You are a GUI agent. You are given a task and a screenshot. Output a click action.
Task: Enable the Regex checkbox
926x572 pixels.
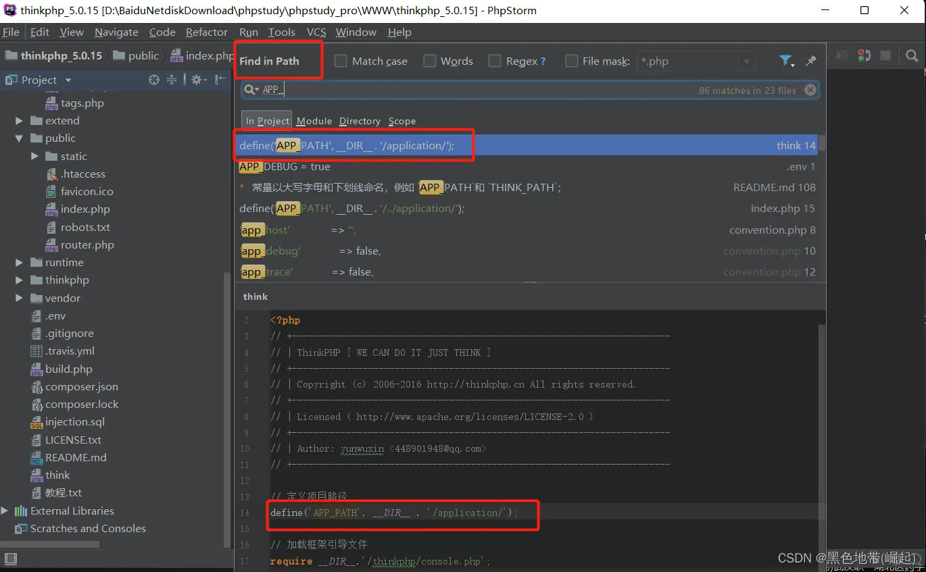pyautogui.click(x=495, y=61)
